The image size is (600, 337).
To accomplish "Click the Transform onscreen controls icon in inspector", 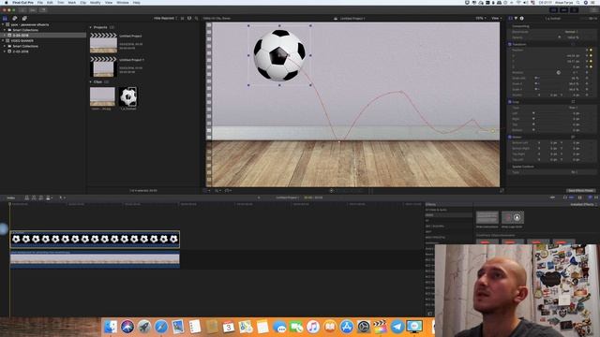I will [x=573, y=44].
